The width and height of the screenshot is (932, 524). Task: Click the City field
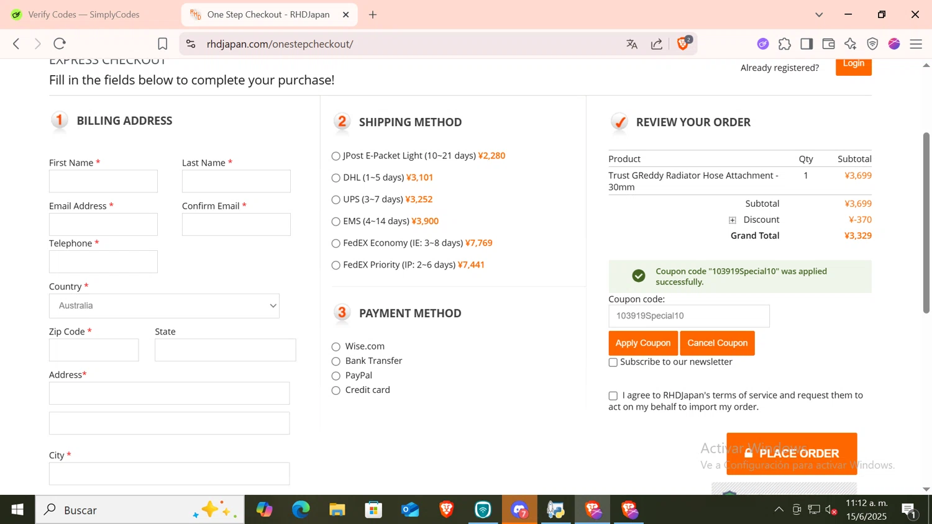(x=169, y=474)
